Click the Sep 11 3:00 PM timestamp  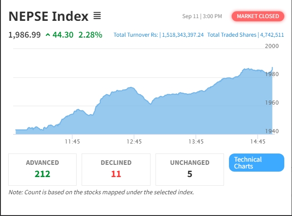(x=202, y=16)
